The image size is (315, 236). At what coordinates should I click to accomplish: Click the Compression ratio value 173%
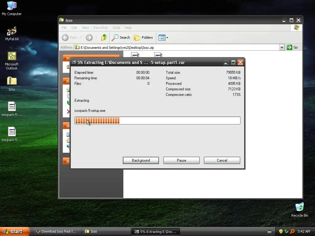click(x=237, y=95)
